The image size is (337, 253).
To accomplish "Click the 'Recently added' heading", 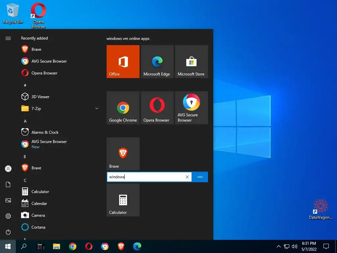I will [34, 38].
